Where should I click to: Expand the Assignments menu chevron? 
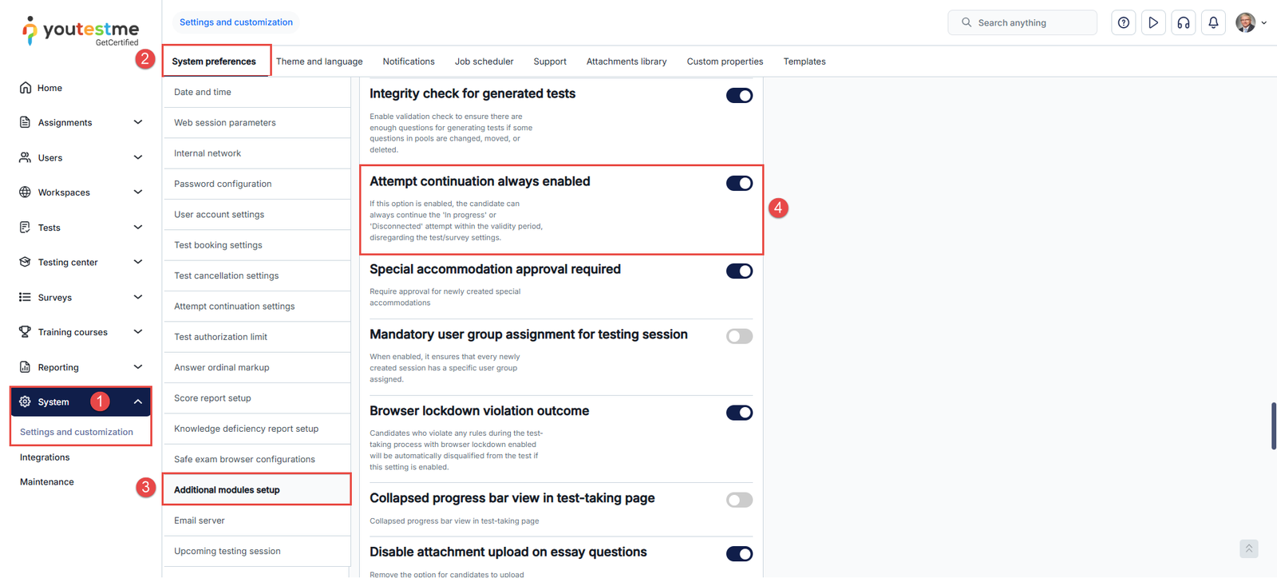(x=138, y=122)
